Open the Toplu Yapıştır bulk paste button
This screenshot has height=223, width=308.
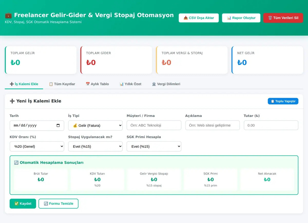(283, 101)
